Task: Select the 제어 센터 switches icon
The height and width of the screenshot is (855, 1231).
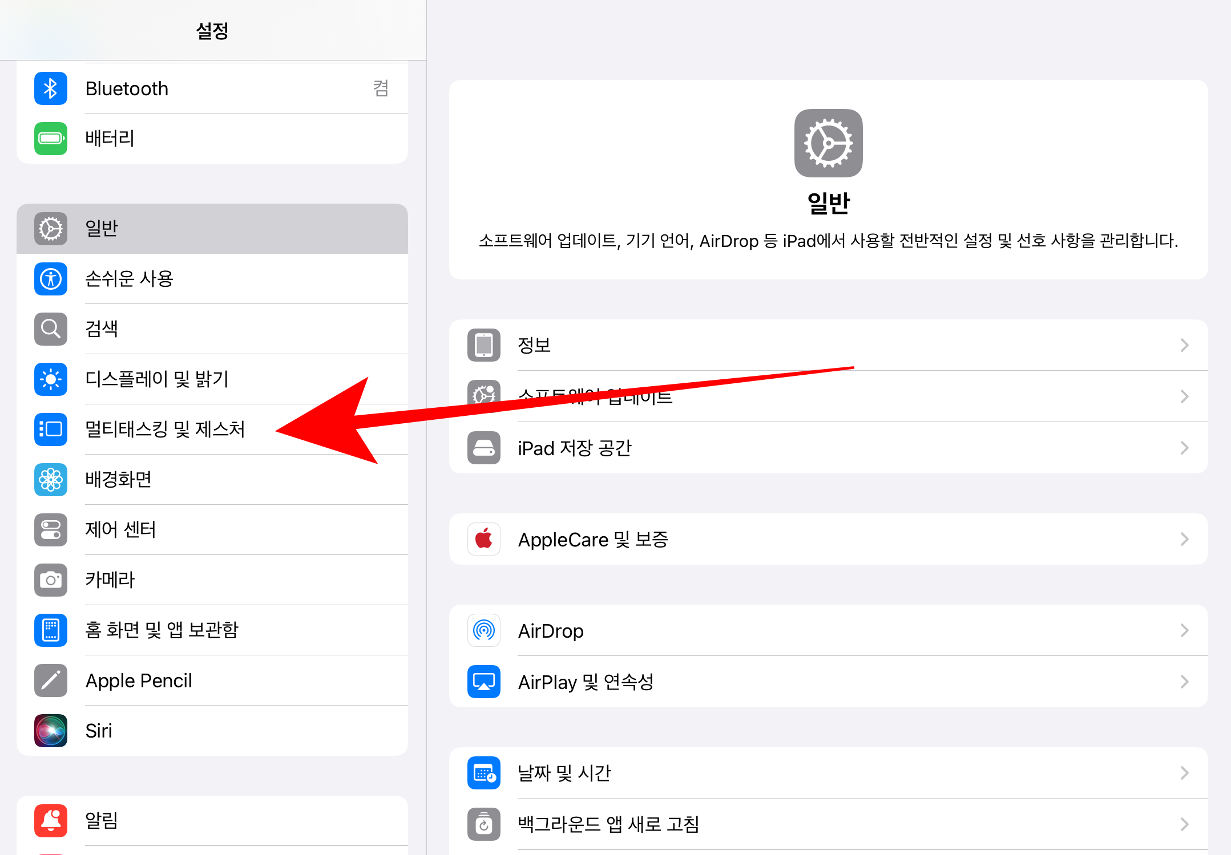Action: tap(51, 530)
